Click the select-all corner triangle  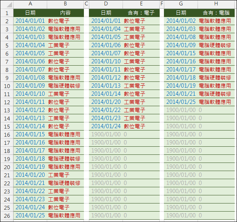coord(9,5)
